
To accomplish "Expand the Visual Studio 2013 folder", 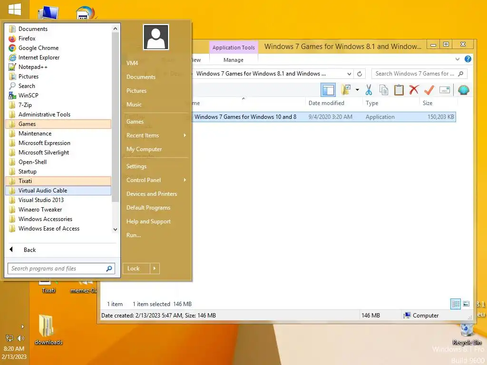I will click(58, 200).
